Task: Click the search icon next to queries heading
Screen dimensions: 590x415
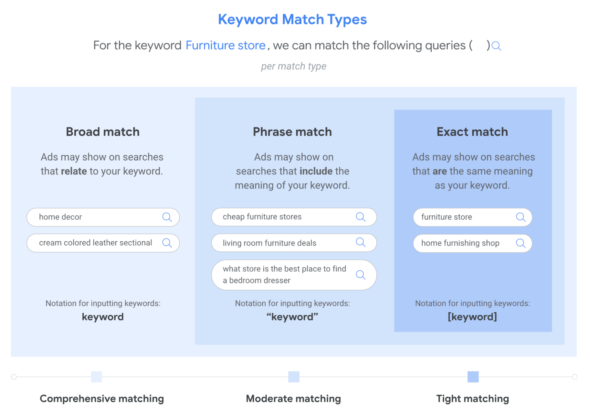Action: coord(496,46)
